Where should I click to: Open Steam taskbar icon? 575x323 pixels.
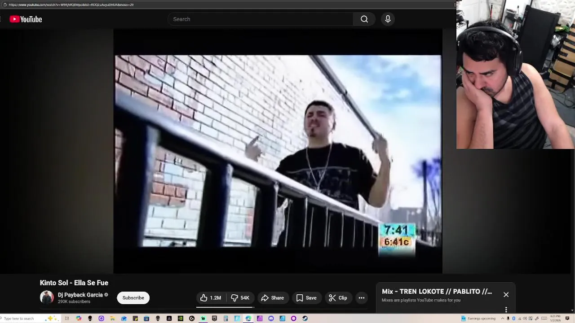pyautogui.click(x=305, y=319)
